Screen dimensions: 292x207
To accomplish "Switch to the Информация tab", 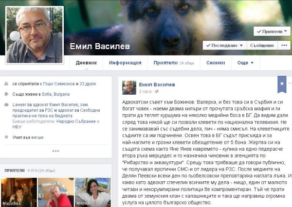I will [x=125, y=63].
